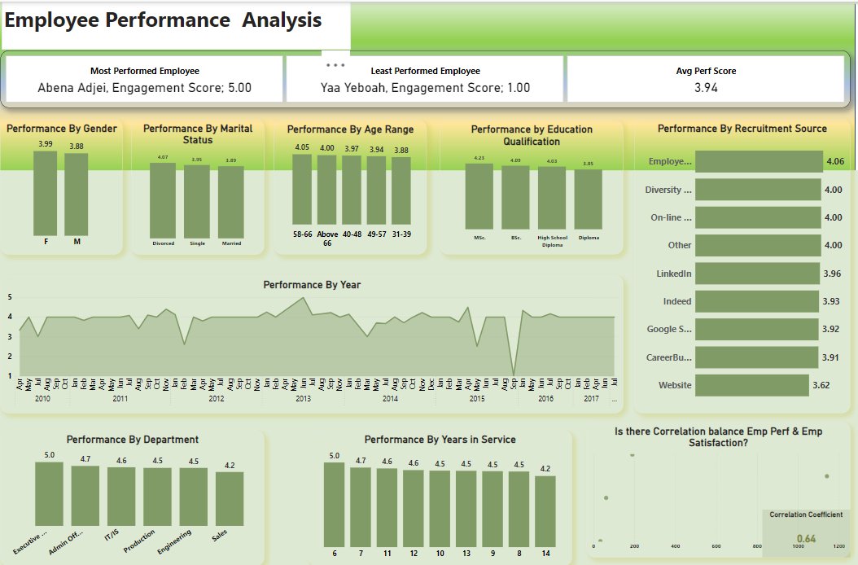Select the F bar in Performance By Gender
This screenshot has width=858, height=565.
click(46, 193)
